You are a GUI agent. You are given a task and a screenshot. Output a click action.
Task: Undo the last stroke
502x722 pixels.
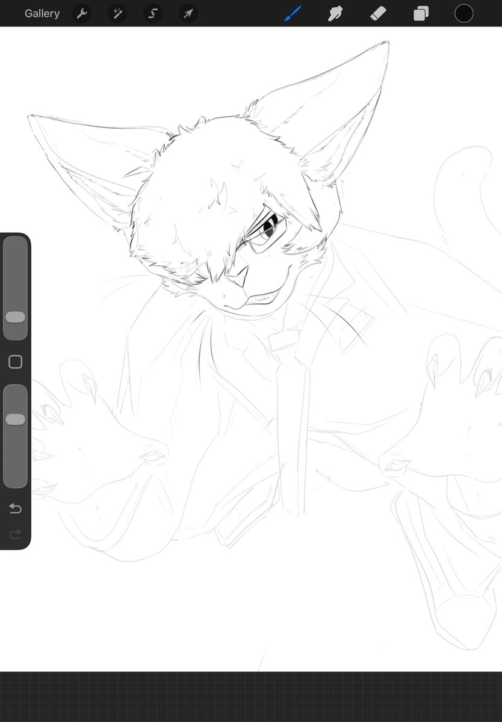click(x=16, y=509)
